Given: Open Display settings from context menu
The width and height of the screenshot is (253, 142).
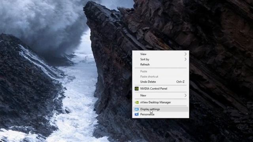Looking at the screenshot, I should coord(160,109).
